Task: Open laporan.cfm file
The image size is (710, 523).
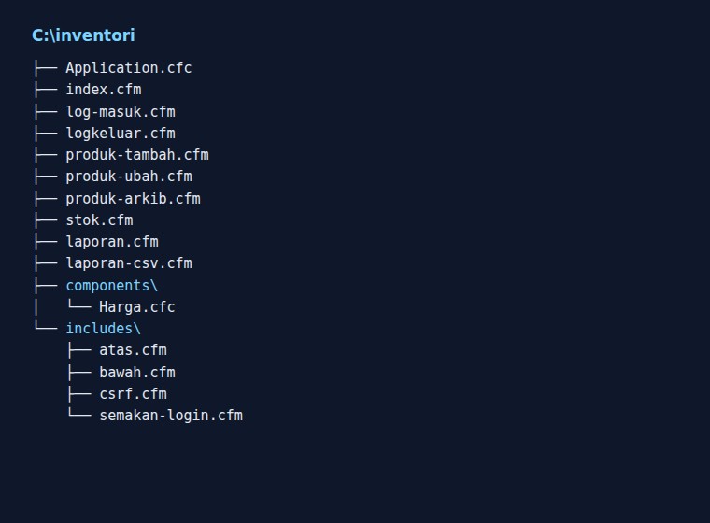Action: [x=112, y=241]
